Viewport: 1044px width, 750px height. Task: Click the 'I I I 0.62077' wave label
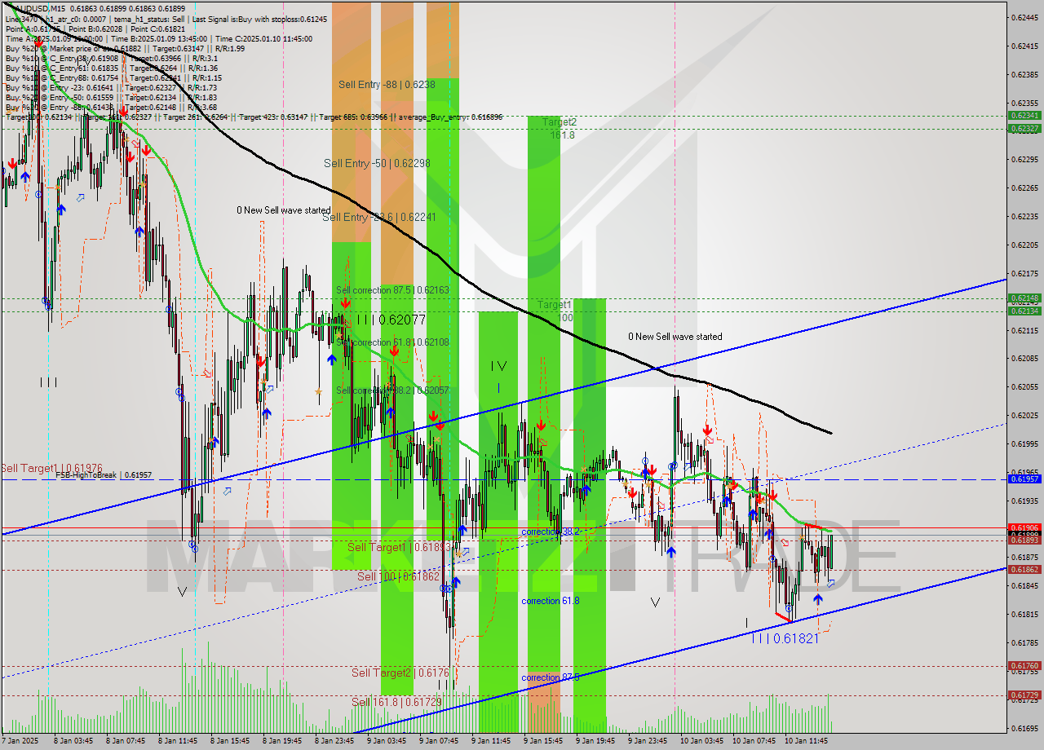click(x=391, y=320)
